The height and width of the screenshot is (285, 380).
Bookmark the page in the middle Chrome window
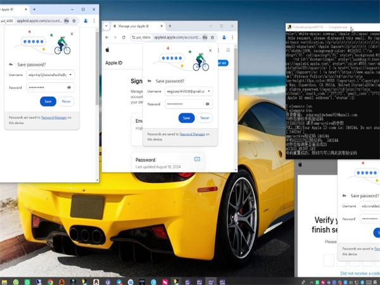coord(213,37)
